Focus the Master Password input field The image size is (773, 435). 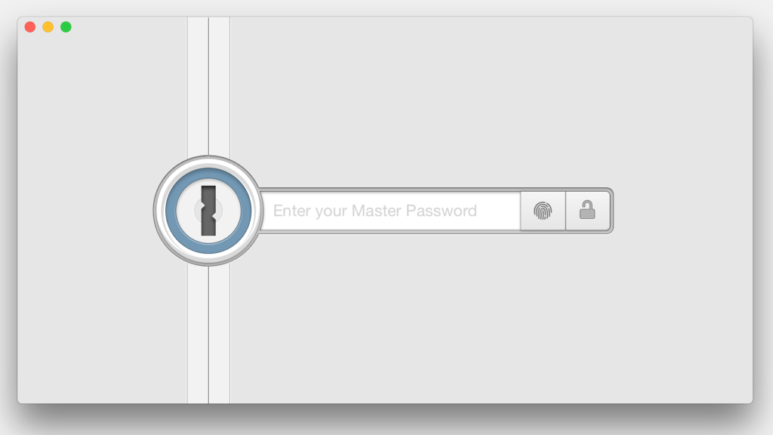390,211
